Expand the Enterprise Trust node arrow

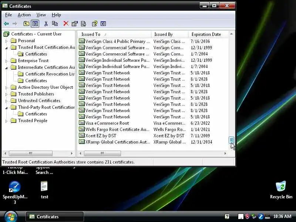[x=6, y=61]
